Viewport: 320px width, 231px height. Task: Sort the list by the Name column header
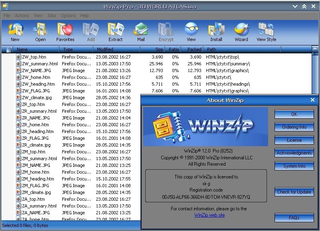(x=22, y=49)
